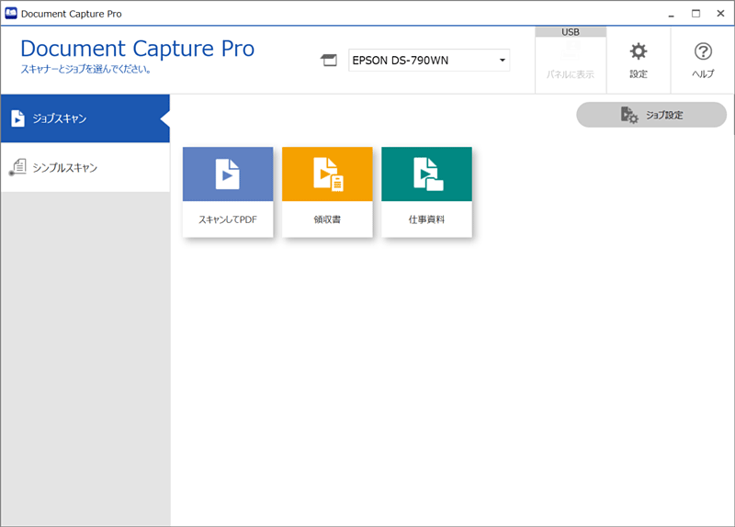The height and width of the screenshot is (527, 735).
Task: Open 設定 via the gear icon
Action: (638, 51)
